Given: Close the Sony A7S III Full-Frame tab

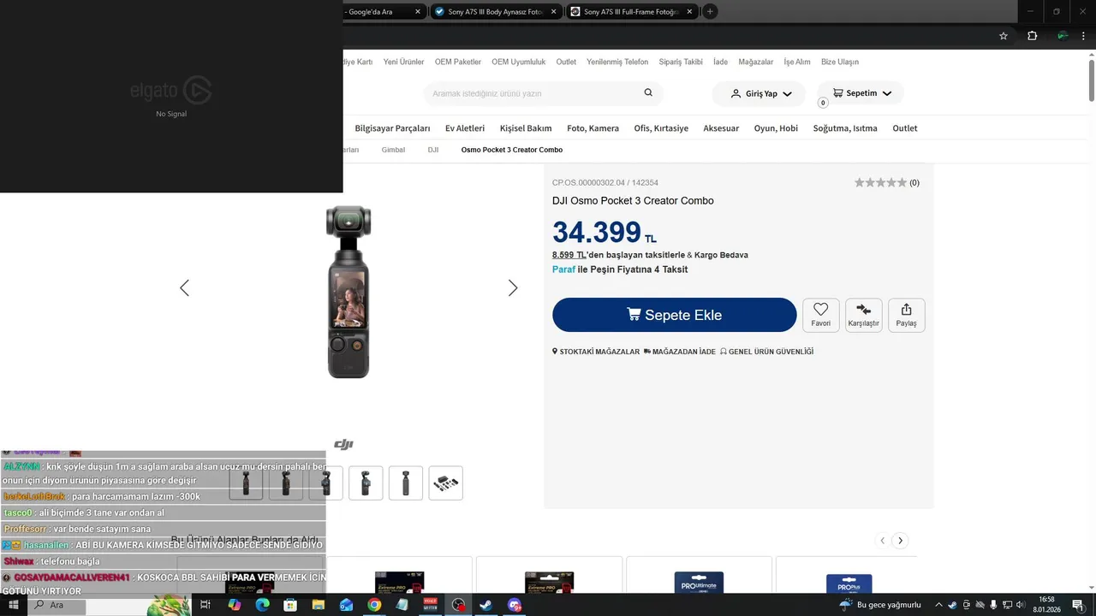Looking at the screenshot, I should pyautogui.click(x=689, y=12).
